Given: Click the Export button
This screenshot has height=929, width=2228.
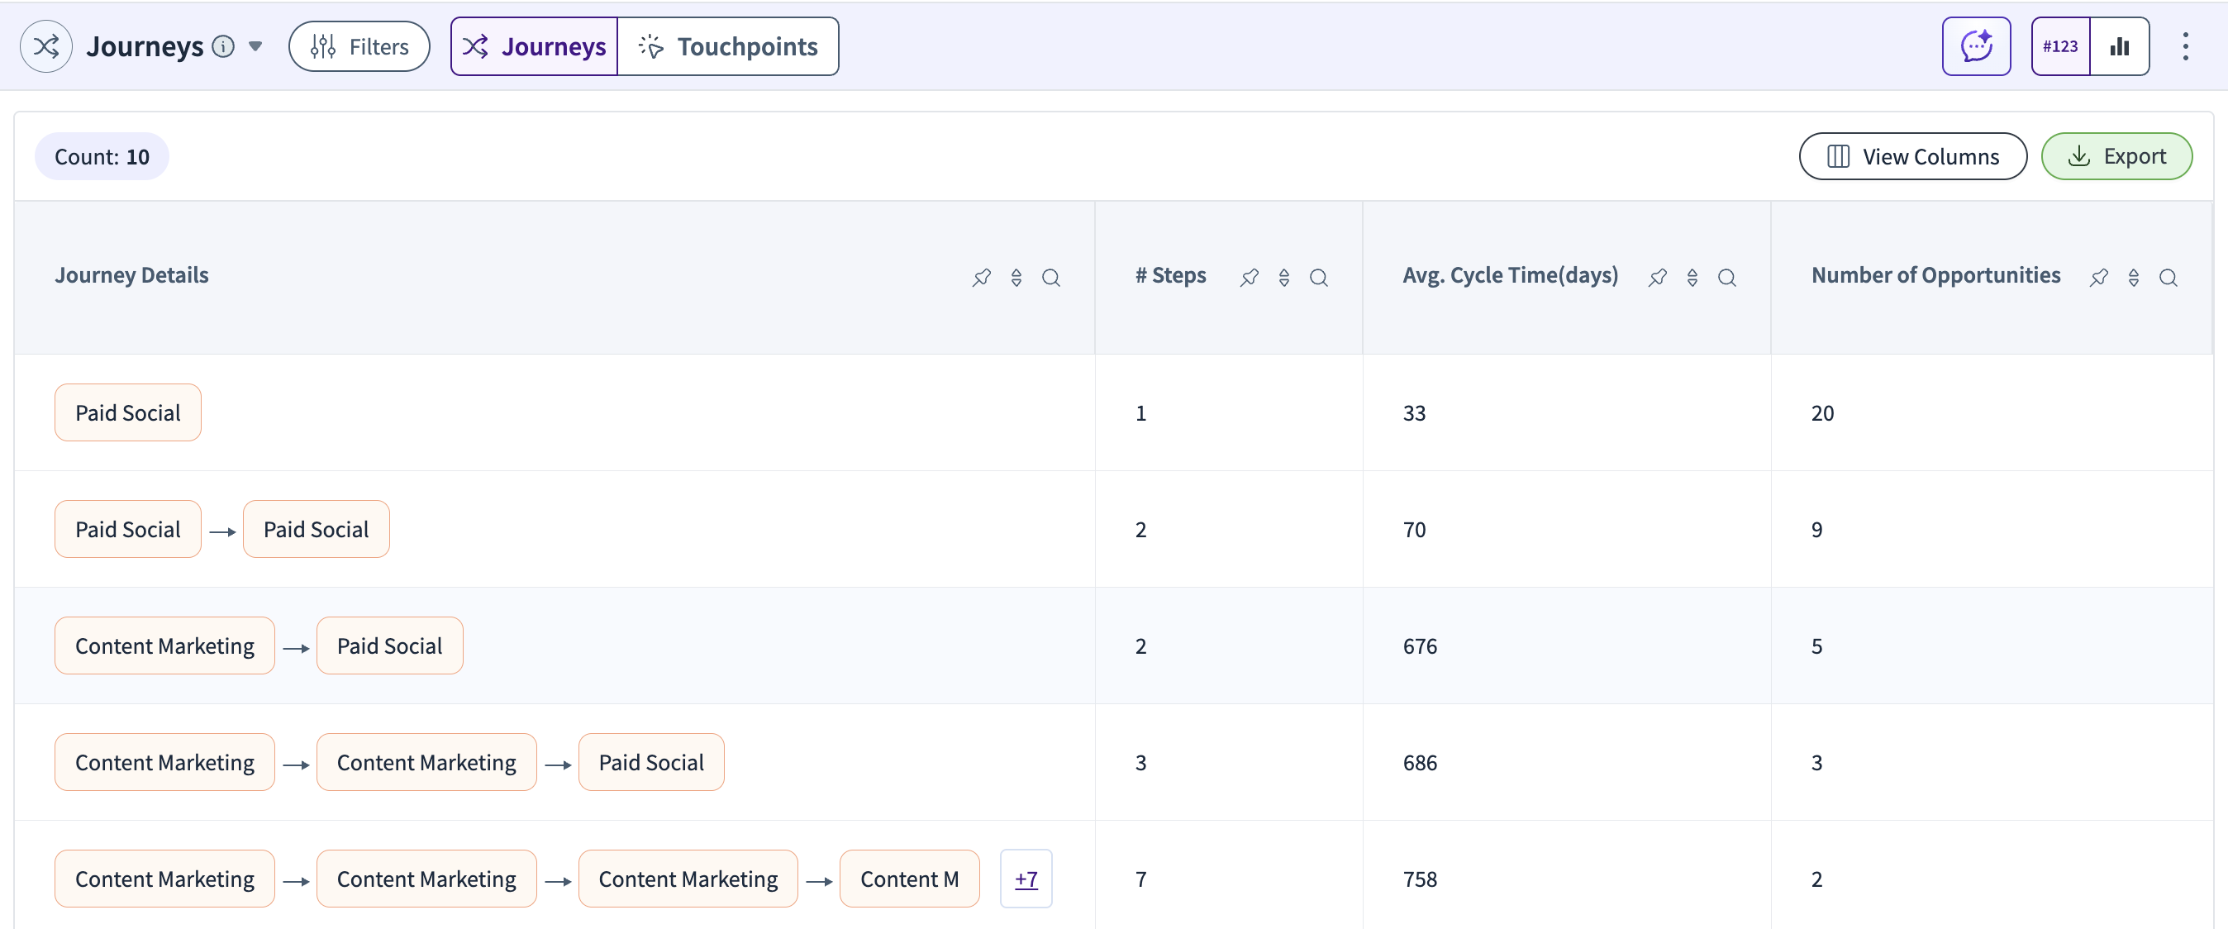Looking at the screenshot, I should point(2116,155).
